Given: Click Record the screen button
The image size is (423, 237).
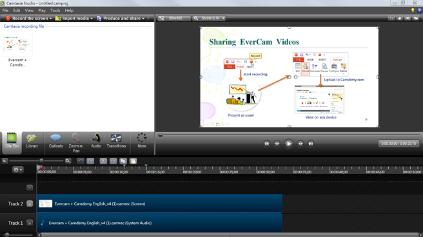Looking at the screenshot, I should (x=26, y=18).
